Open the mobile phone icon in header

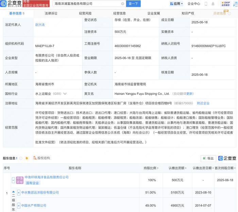pyautogui.click(x=206, y=4)
